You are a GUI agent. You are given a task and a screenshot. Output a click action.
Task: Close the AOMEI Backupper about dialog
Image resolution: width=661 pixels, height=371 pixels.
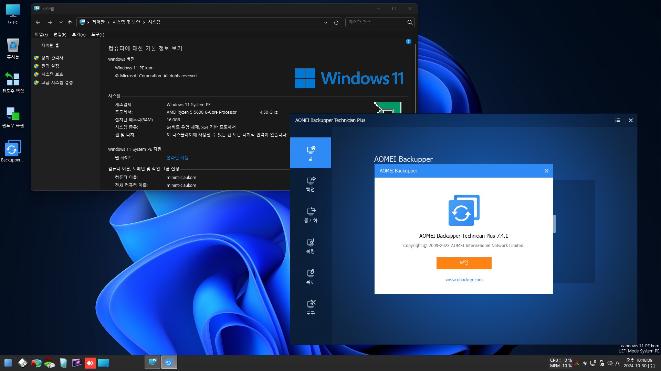pos(546,171)
